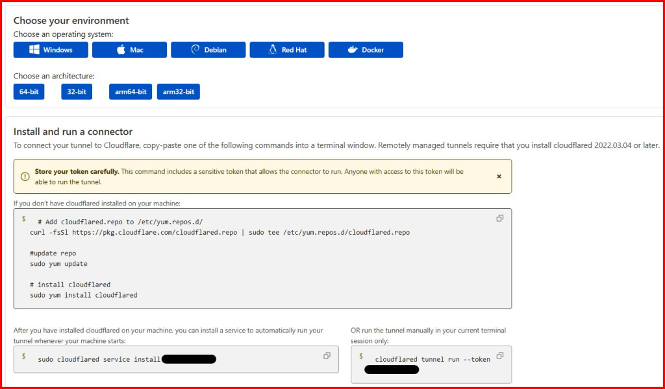Click the Docker whale icon

pyautogui.click(x=353, y=50)
